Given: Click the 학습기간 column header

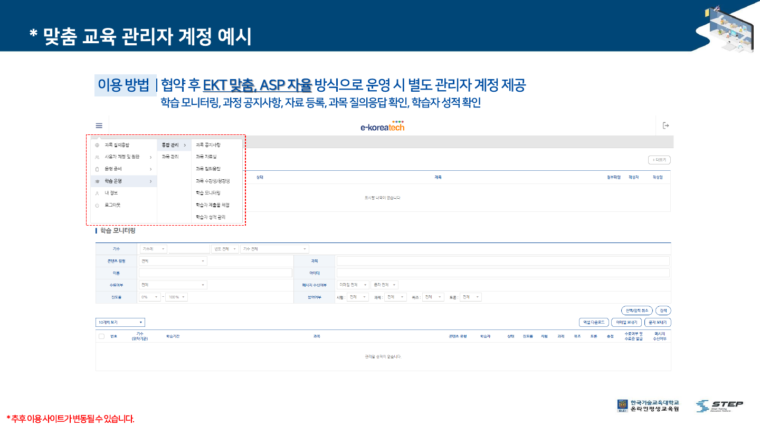Looking at the screenshot, I should [173, 336].
